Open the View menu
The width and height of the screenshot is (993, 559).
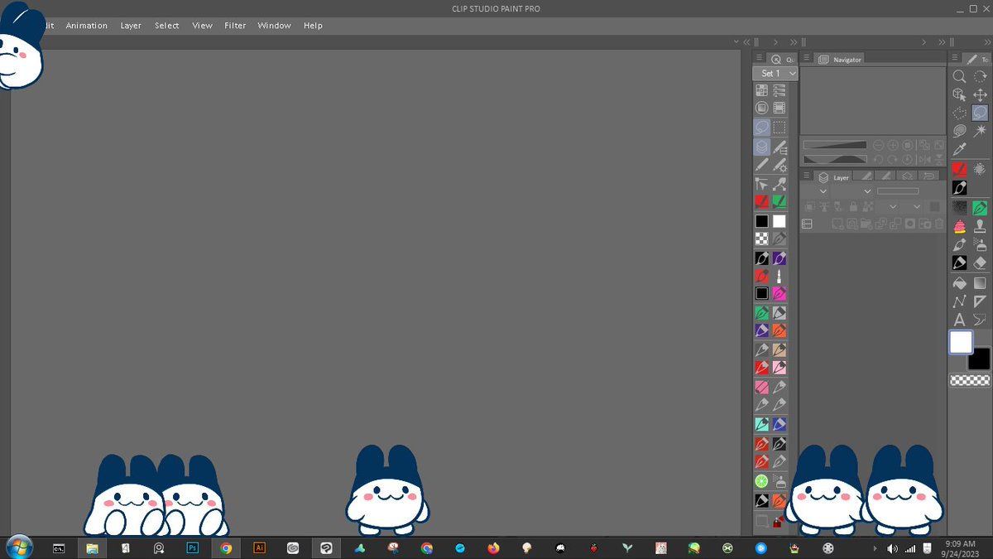point(203,26)
